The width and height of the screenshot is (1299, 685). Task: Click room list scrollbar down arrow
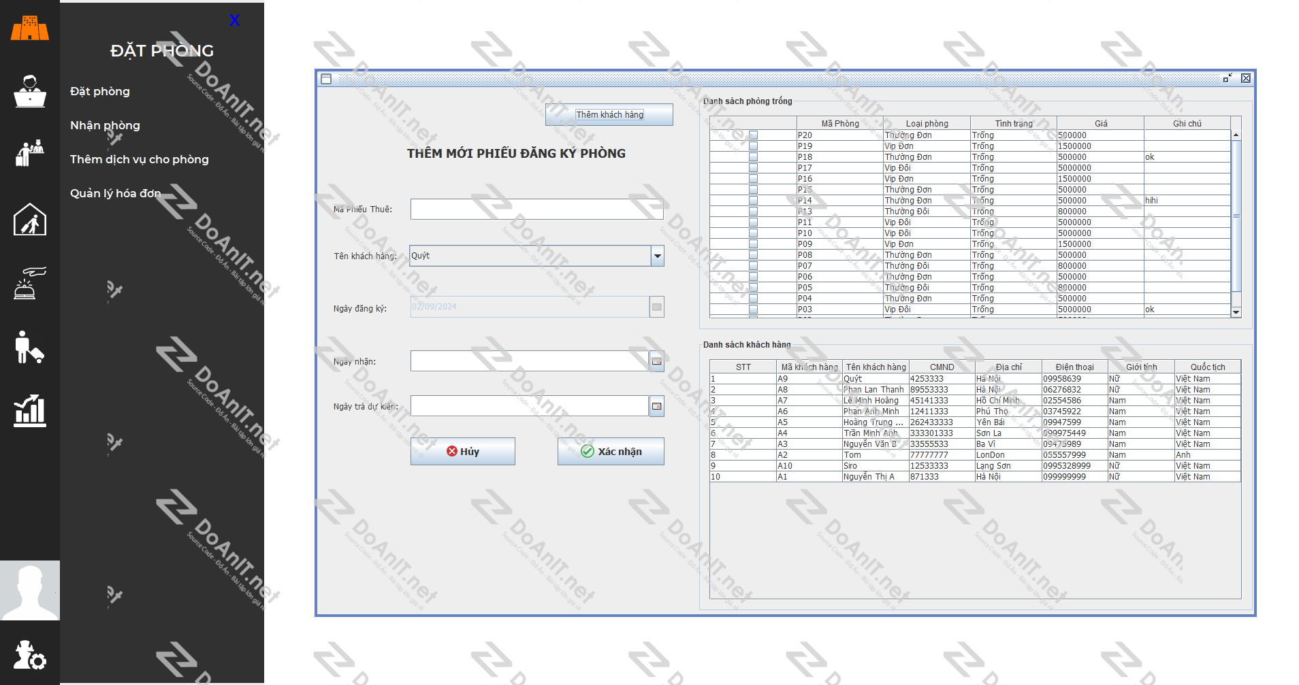pos(1236,312)
